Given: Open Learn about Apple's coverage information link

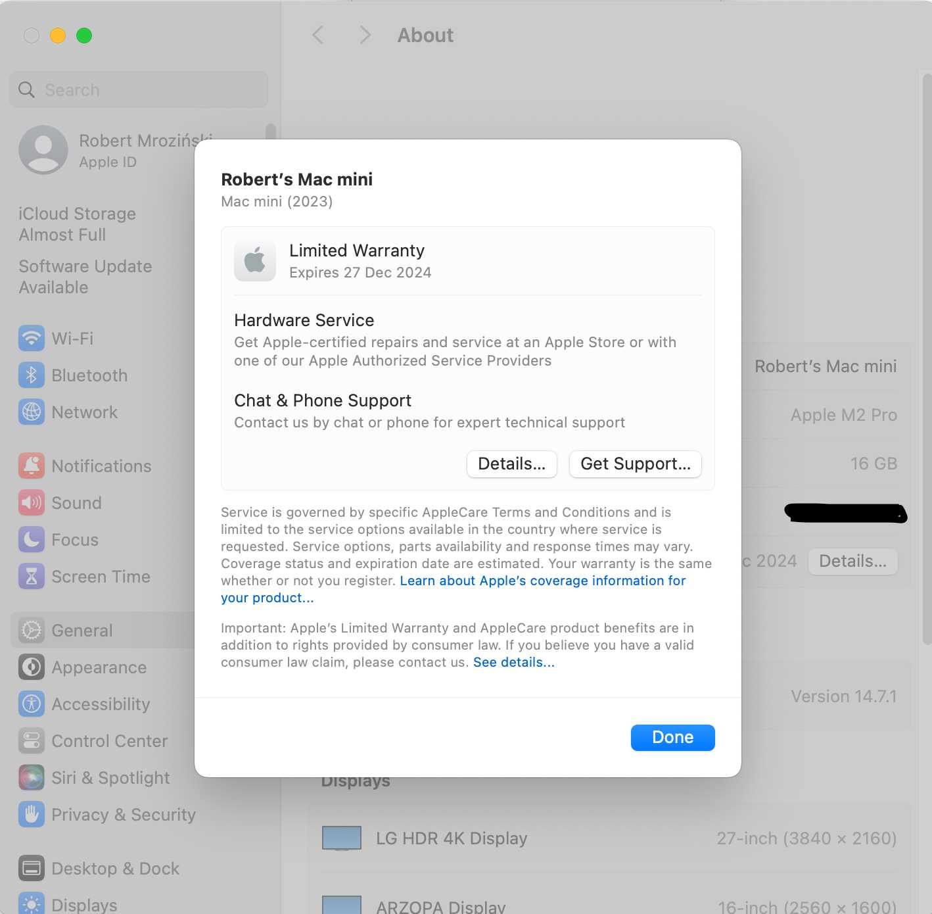Looking at the screenshot, I should click(543, 581).
